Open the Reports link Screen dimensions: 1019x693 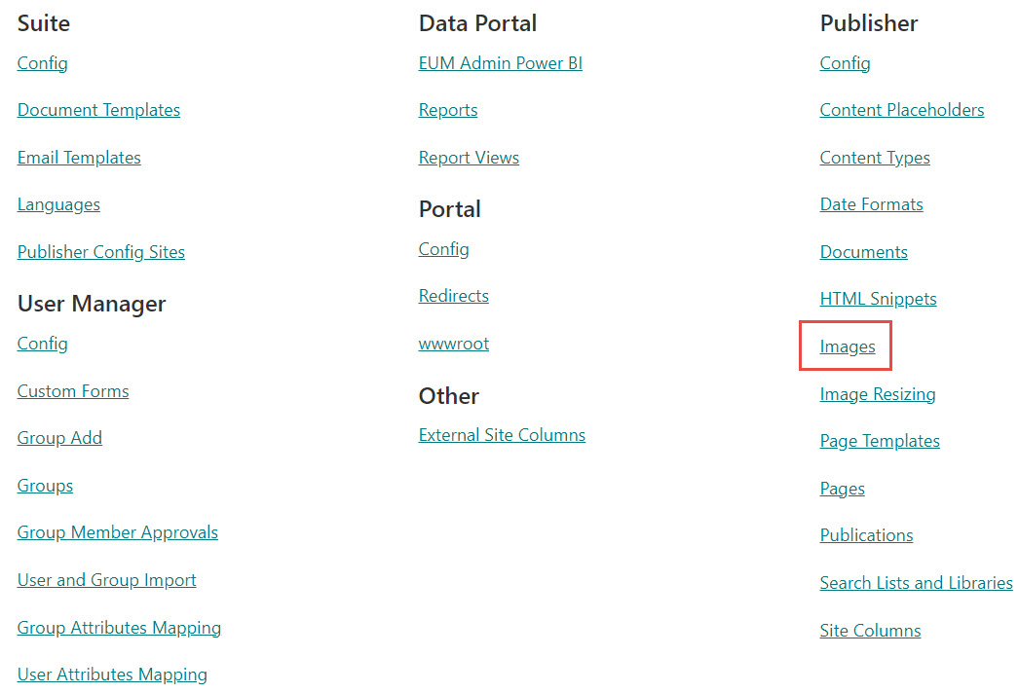coord(448,110)
